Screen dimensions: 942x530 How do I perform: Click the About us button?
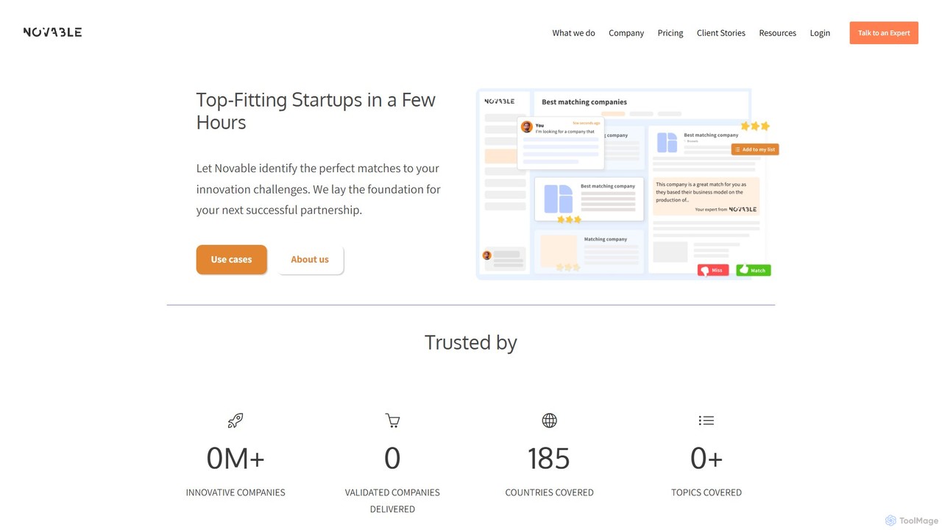pyautogui.click(x=310, y=259)
